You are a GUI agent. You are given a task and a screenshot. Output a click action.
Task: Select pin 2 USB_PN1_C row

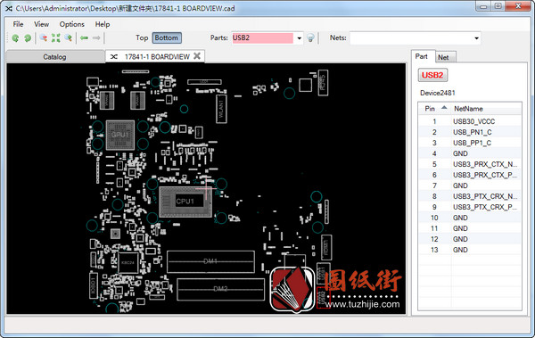470,132
